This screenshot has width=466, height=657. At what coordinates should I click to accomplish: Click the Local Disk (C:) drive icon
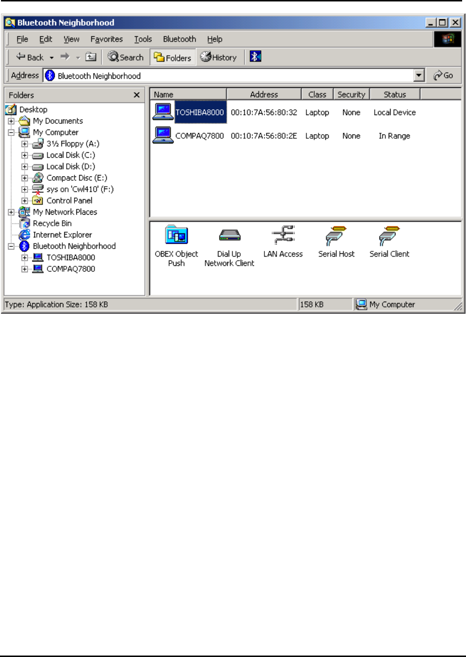coord(38,155)
